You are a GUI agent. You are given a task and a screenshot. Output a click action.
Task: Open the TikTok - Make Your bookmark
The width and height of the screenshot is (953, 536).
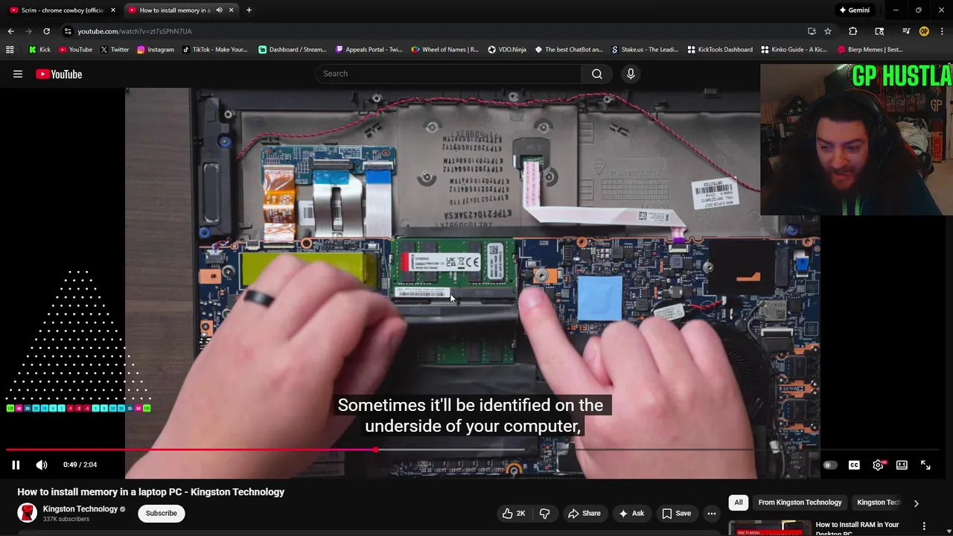click(214, 50)
